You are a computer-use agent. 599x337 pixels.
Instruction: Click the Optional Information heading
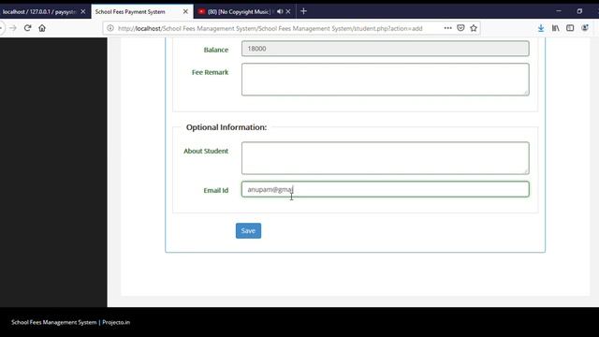pyautogui.click(x=226, y=127)
